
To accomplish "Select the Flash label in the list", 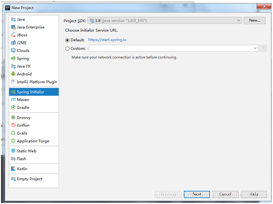I will click(22, 159).
